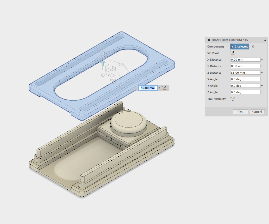This screenshot has width=269, height=224.
Task: Click the double-arrow icon on the dialog title bar
Action: coord(265,40)
